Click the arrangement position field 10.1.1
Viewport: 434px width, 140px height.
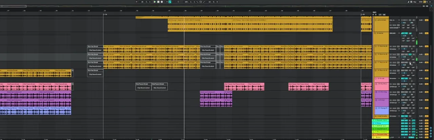point(146,2)
